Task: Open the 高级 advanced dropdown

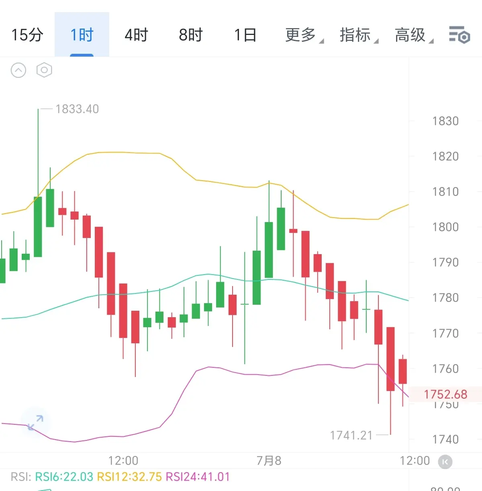Action: click(x=414, y=35)
